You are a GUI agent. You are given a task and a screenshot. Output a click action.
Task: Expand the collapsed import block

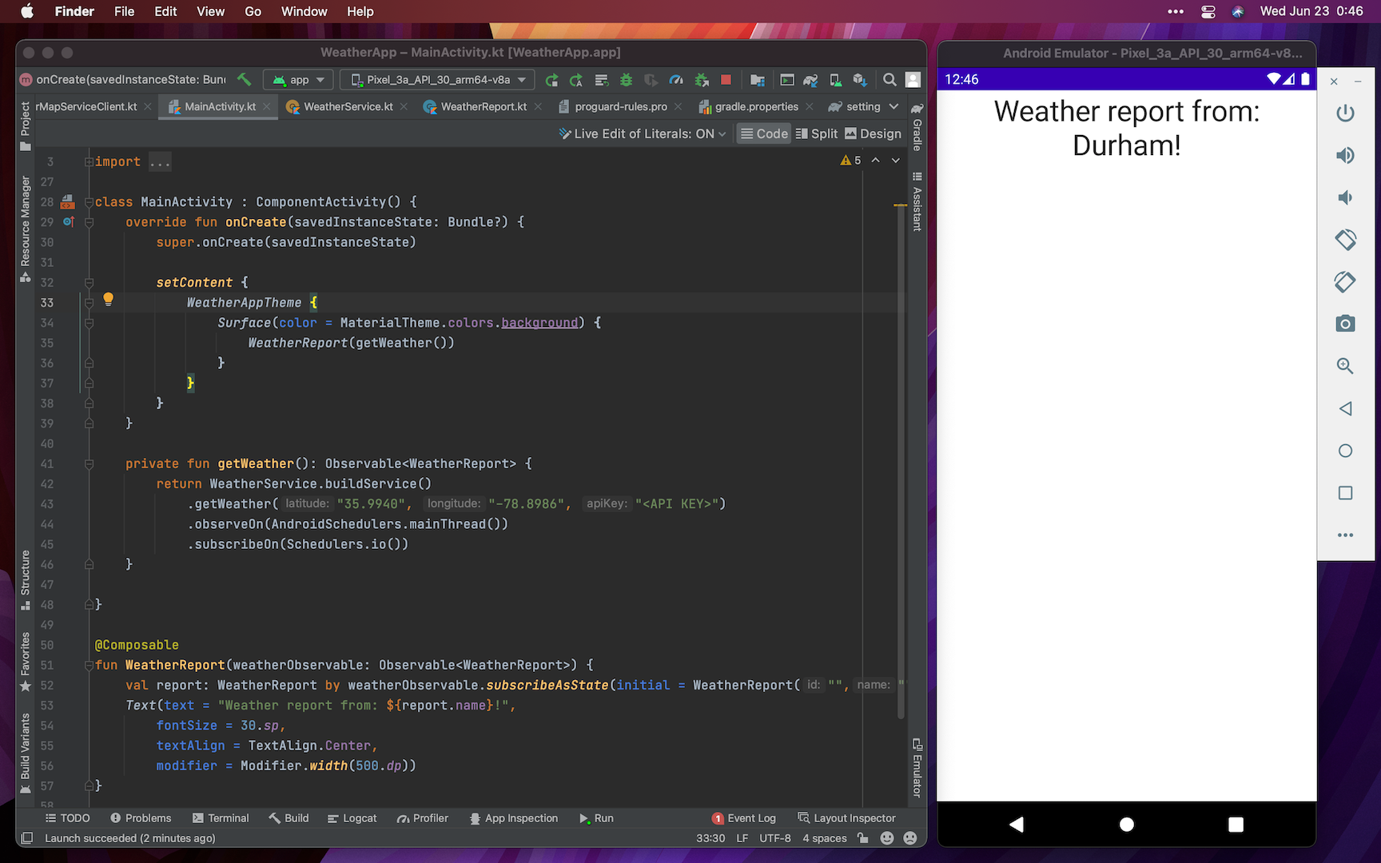(x=89, y=161)
